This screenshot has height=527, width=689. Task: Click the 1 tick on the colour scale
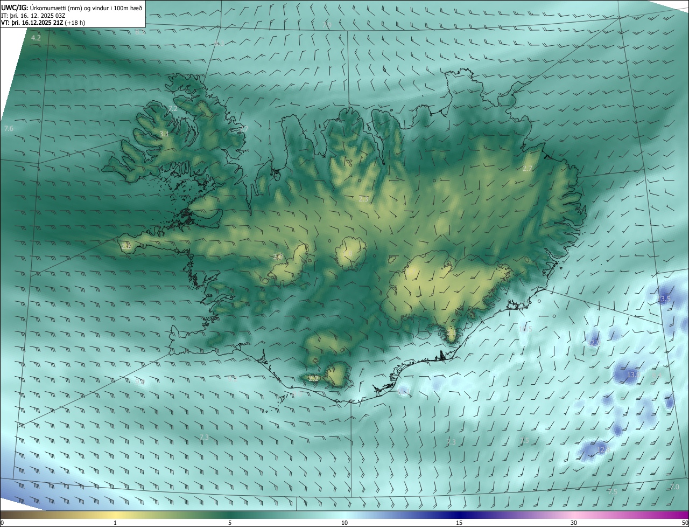[x=115, y=523]
